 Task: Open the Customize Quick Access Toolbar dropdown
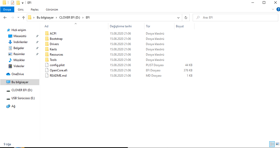(x=23, y=3)
